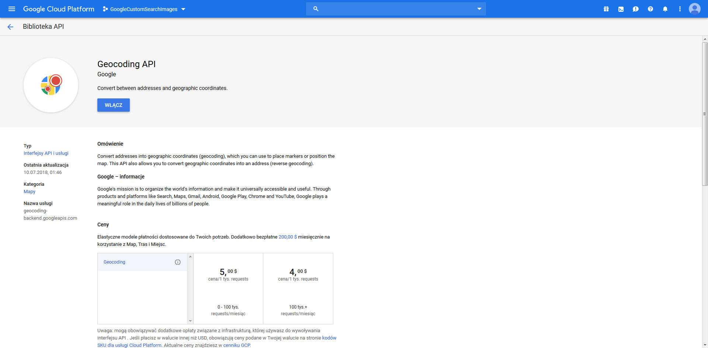Click the Biblioteka API title

44,27
